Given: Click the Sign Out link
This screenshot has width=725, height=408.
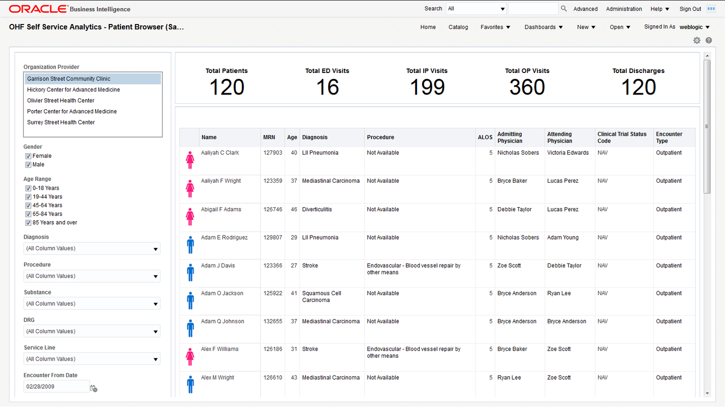Looking at the screenshot, I should pos(690,8).
